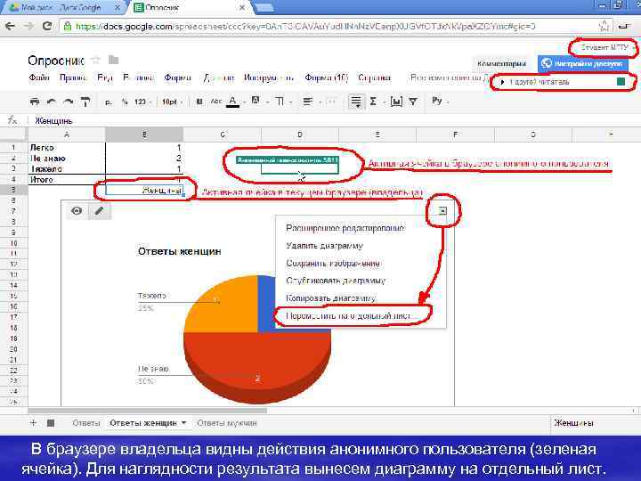The height and width of the screenshot is (481, 641).
Task: Click chart quick edit pencil icon
Action: click(x=100, y=210)
